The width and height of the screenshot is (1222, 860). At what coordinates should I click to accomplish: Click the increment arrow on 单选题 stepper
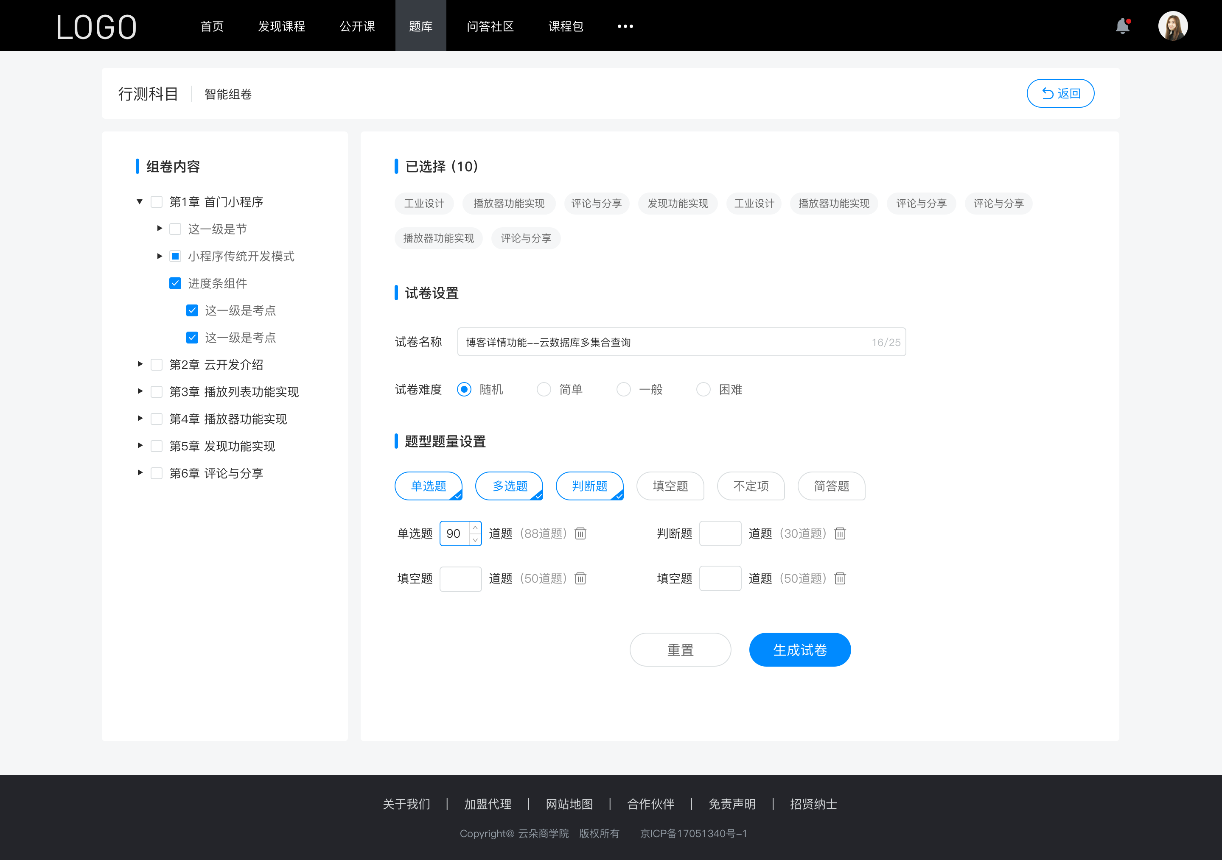(475, 528)
